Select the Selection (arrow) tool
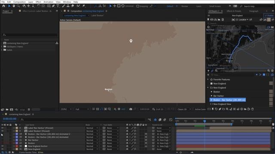275x154 pixels. point(9,6)
